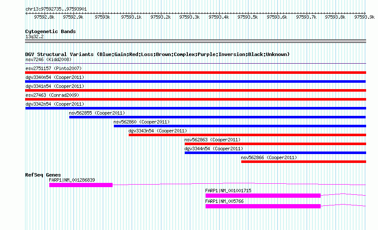Select the dgv3340n54 (Cooper2011) blue gain bar
Viewport: 378px width, 230px height.
coord(195,81)
